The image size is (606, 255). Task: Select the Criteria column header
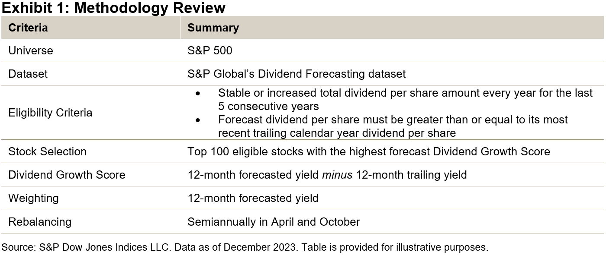[x=28, y=28]
